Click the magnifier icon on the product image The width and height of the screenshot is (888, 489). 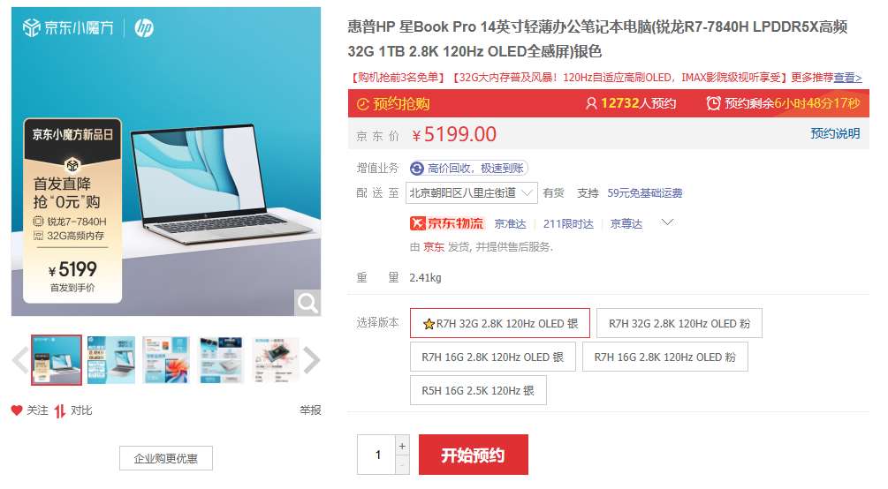pyautogui.click(x=307, y=303)
